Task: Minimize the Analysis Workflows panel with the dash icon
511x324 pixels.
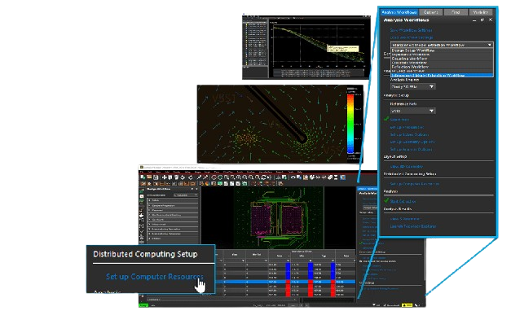Action: [474, 20]
